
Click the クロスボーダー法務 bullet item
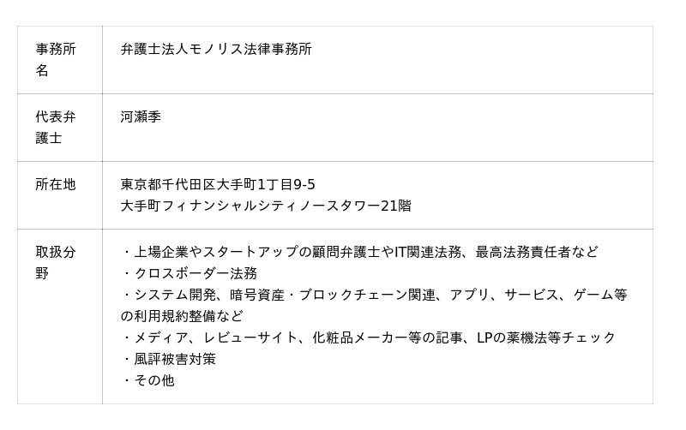(196, 273)
